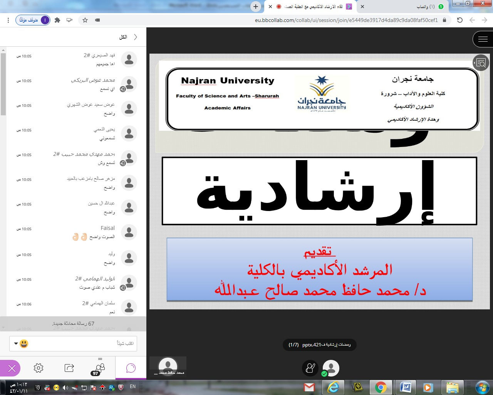Bookmark this page with the star
This screenshot has height=395, width=493.
(85, 20)
